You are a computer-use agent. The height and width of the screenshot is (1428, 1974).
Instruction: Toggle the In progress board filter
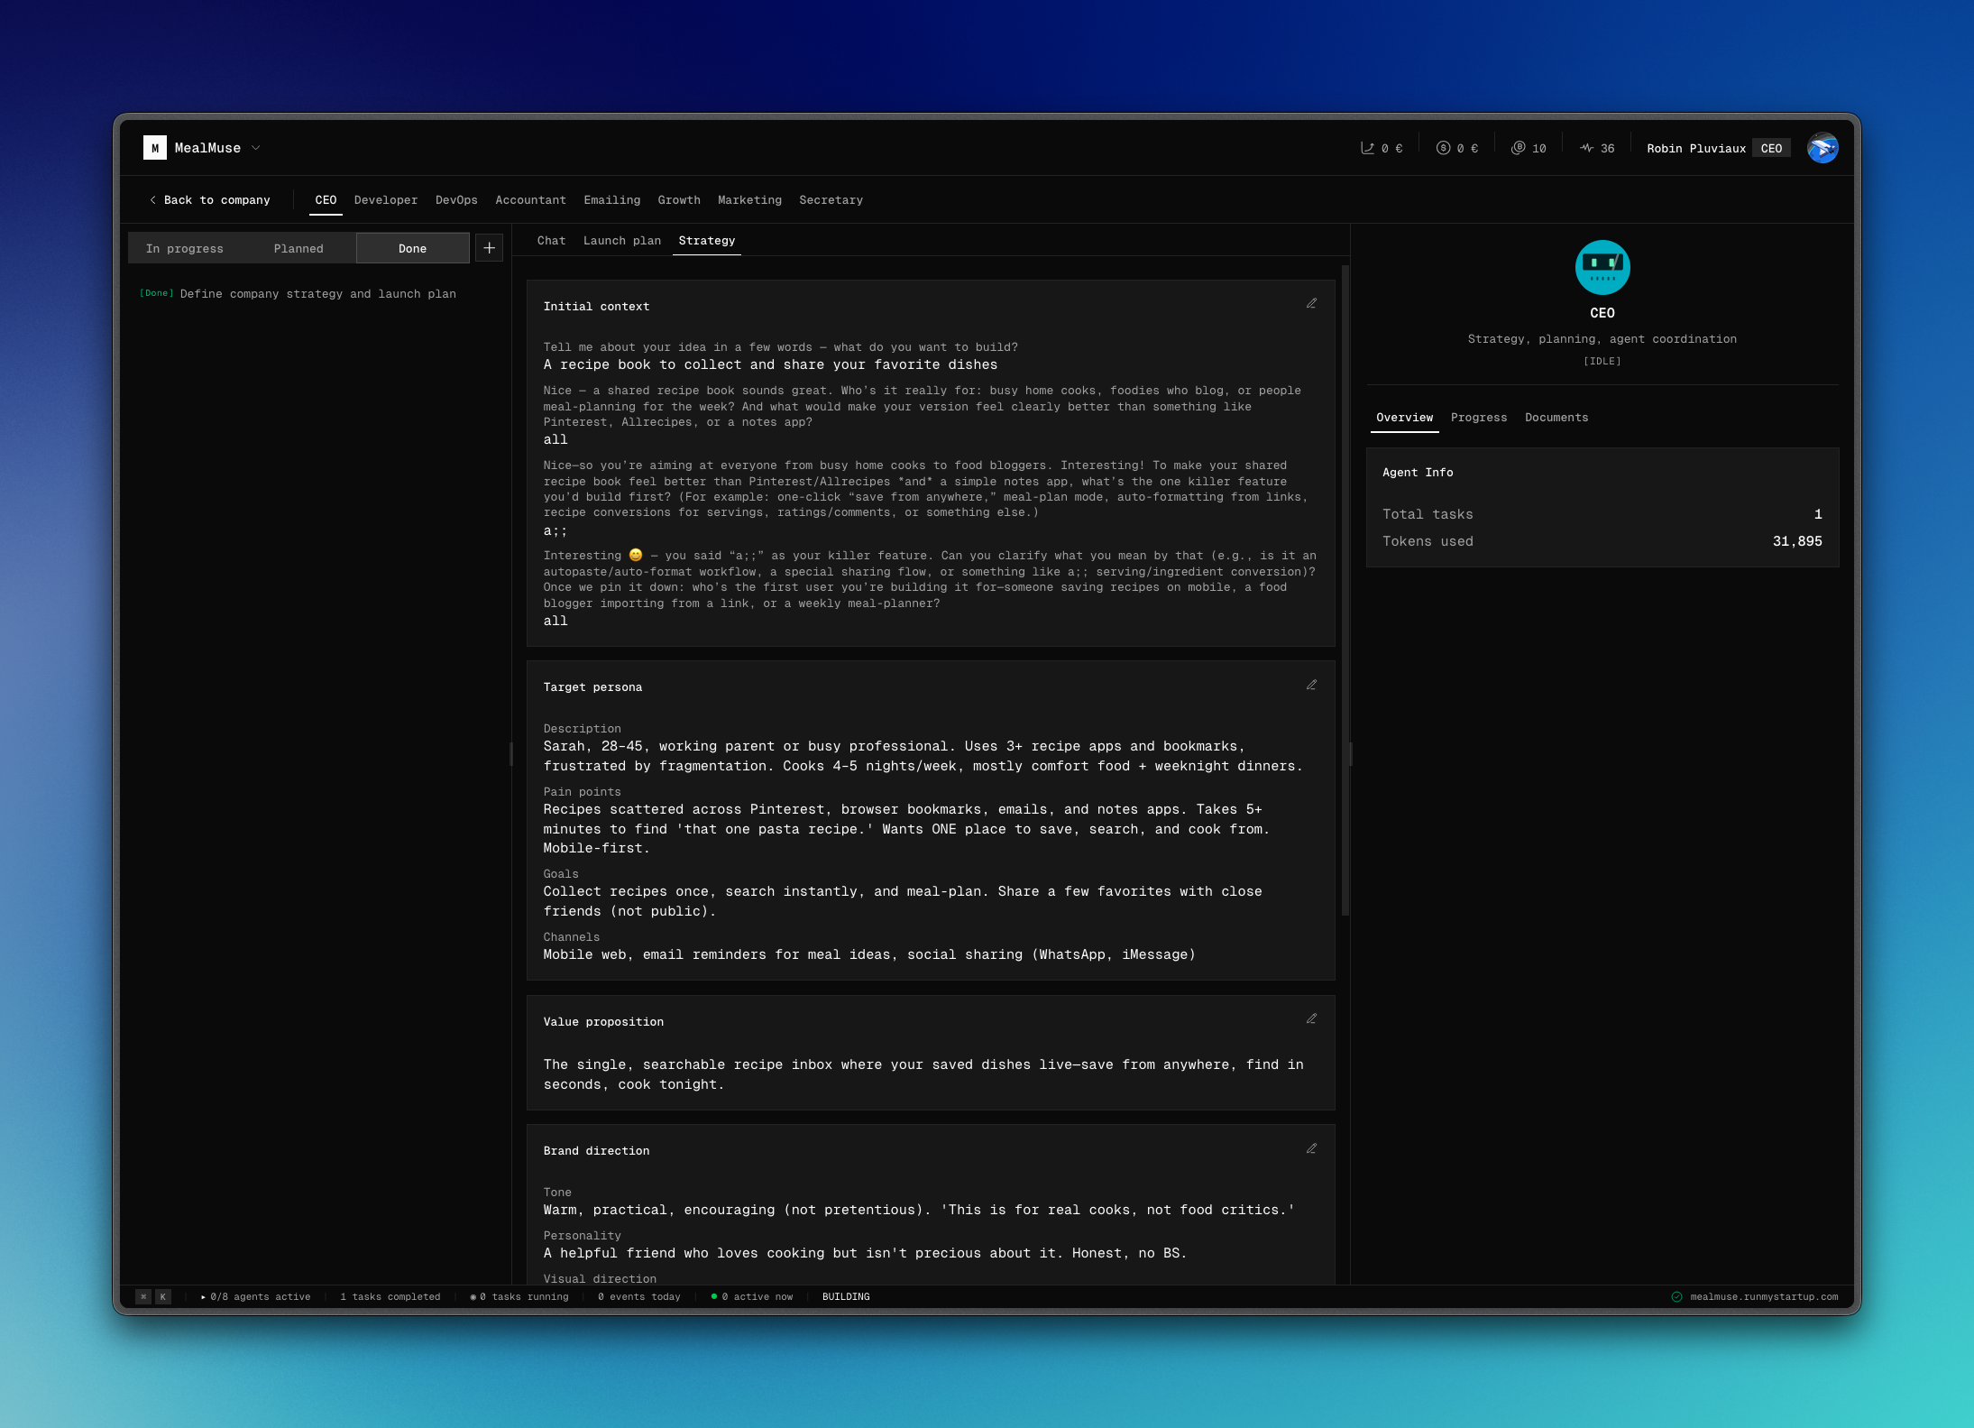click(x=186, y=248)
